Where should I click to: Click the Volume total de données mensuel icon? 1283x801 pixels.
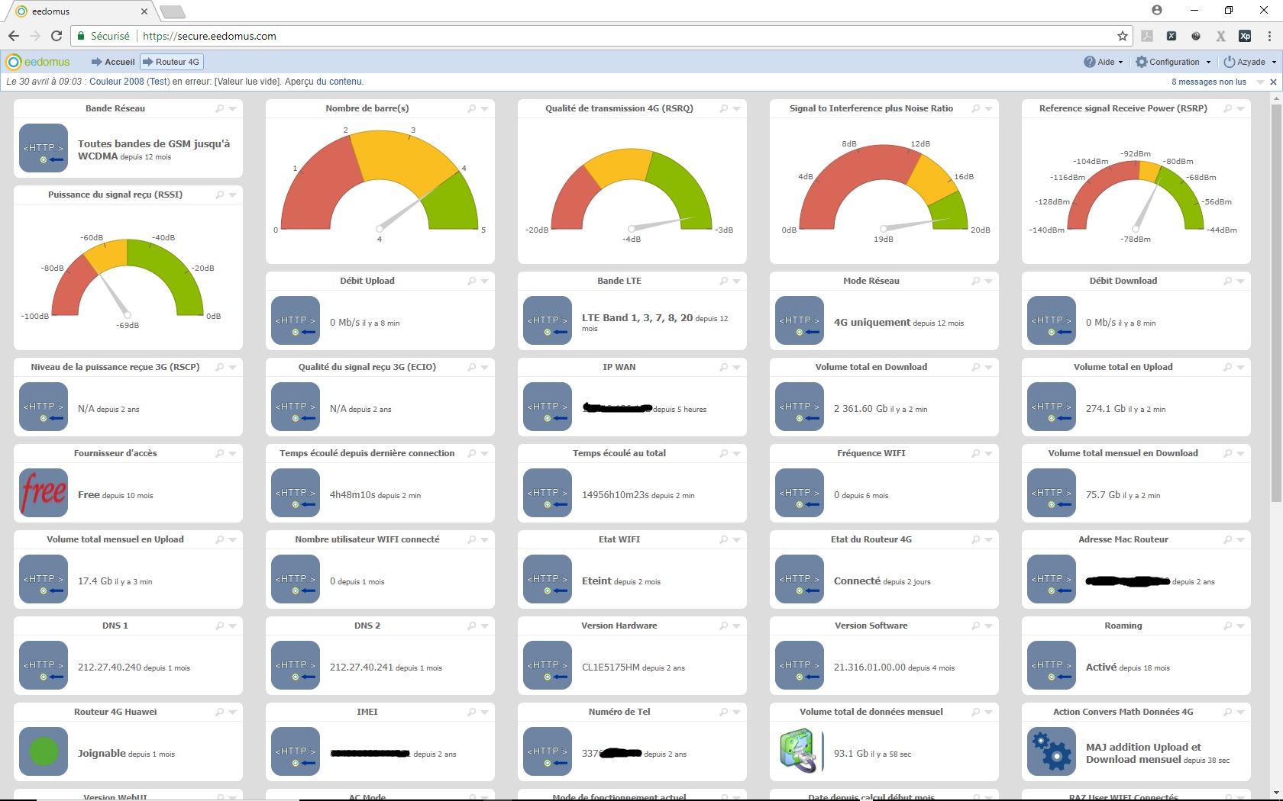tap(799, 751)
